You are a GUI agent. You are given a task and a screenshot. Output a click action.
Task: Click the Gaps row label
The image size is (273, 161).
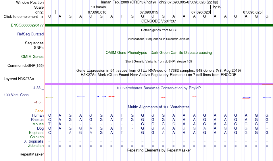click(39, 111)
